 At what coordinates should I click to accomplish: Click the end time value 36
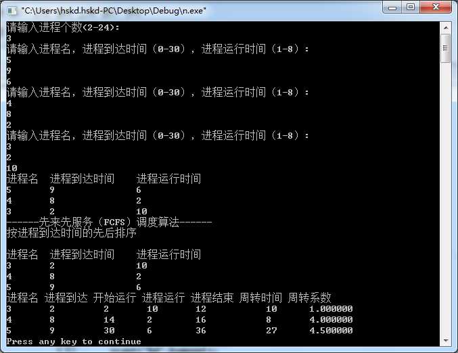tap(201, 330)
